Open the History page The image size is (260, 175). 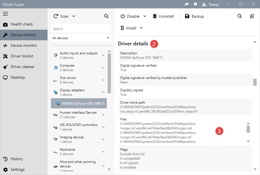tap(24, 159)
